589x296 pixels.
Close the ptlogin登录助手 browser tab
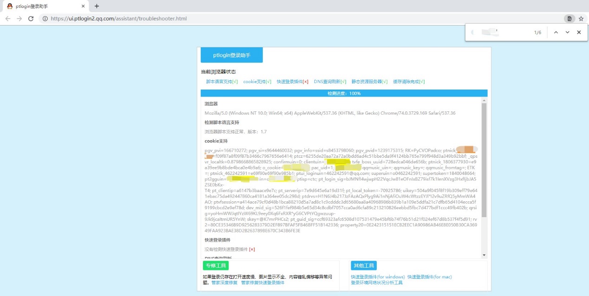pos(83,6)
